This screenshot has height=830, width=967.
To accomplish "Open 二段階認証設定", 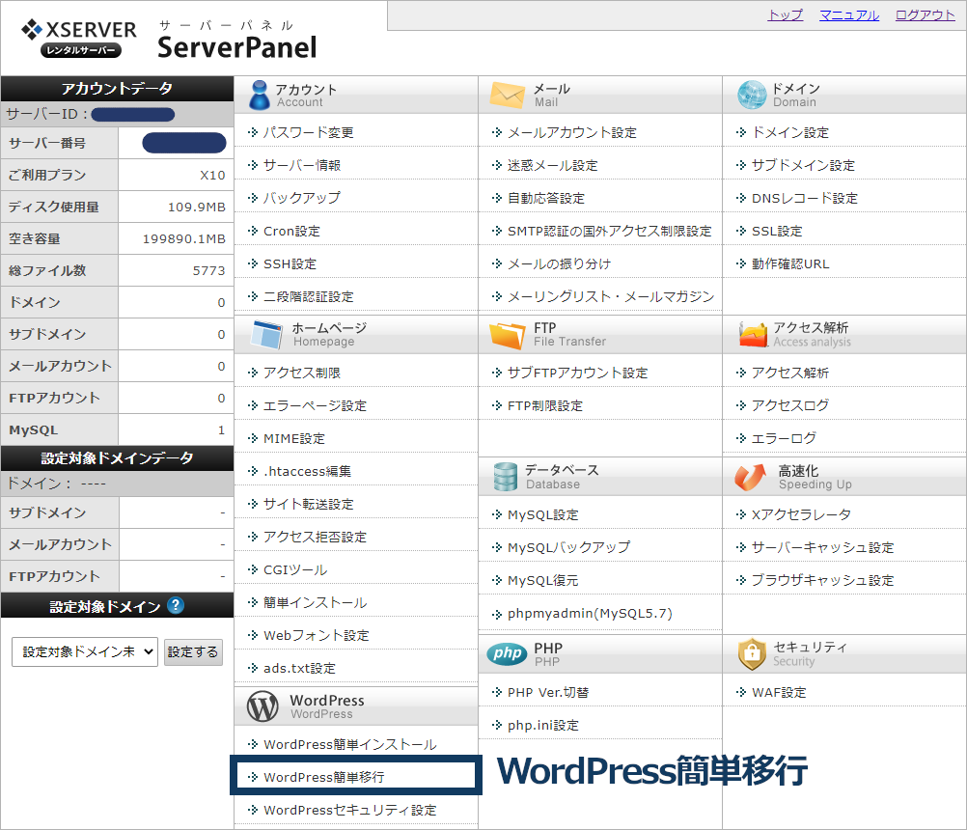I will click(x=309, y=296).
